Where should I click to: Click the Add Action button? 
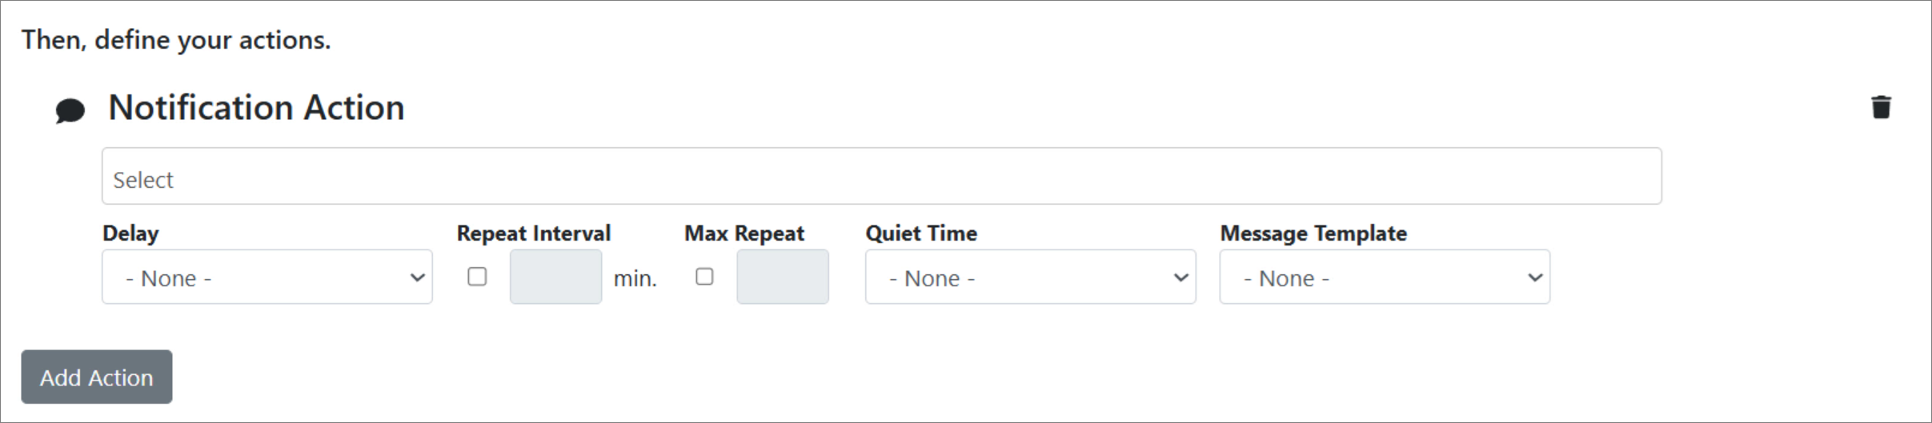(x=97, y=377)
